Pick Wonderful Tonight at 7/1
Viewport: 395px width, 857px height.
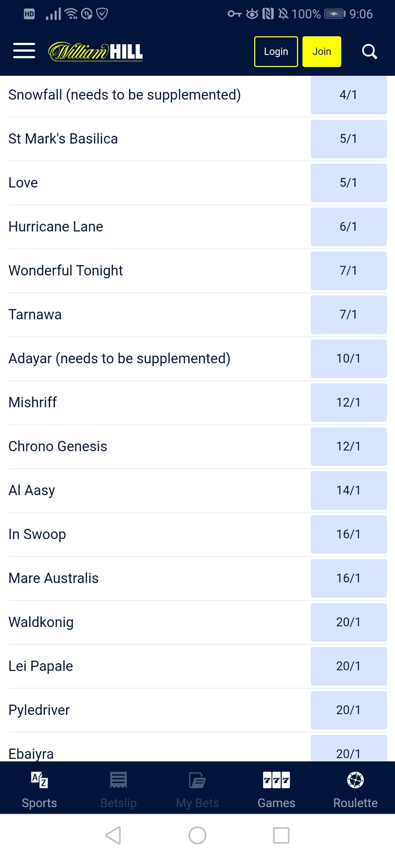[x=349, y=271]
